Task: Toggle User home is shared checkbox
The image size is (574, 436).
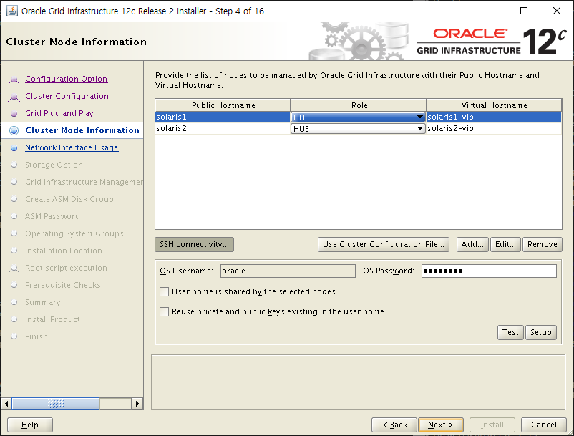Action: tap(165, 292)
